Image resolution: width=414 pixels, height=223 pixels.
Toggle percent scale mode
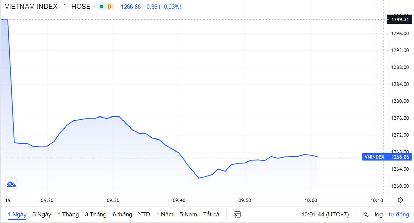[366, 214]
